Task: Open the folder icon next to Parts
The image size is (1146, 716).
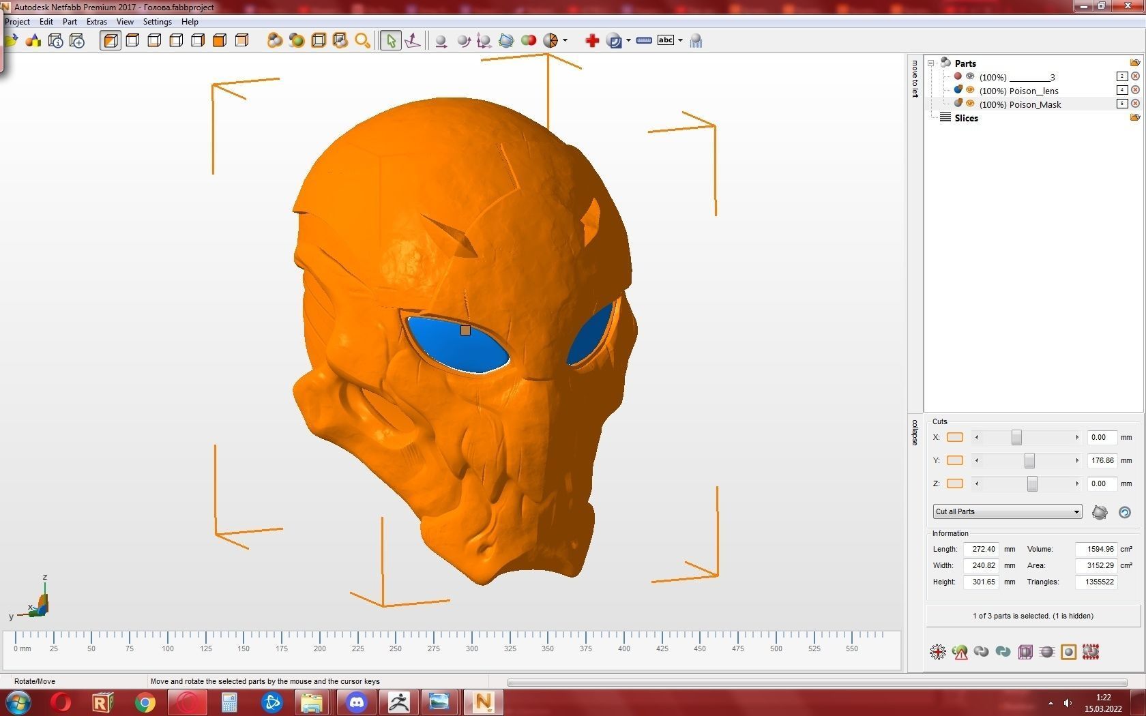Action: click(x=1135, y=63)
